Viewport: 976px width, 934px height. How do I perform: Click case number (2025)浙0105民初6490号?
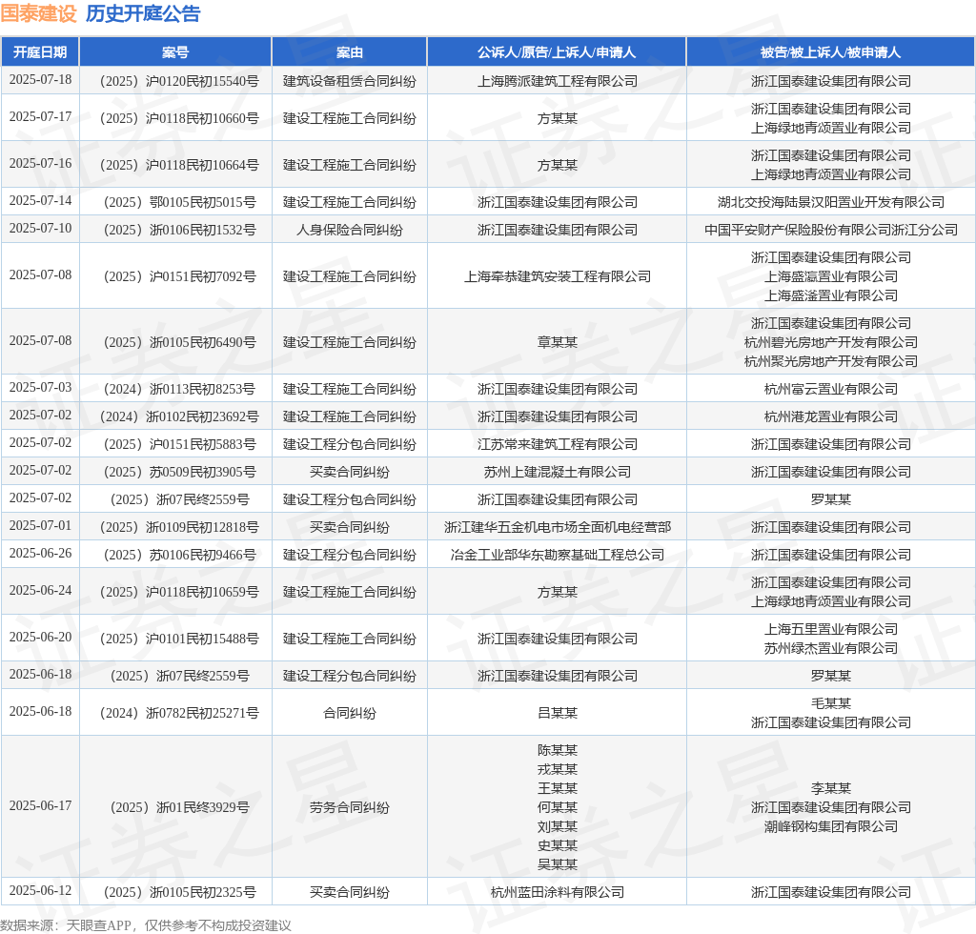pos(179,342)
